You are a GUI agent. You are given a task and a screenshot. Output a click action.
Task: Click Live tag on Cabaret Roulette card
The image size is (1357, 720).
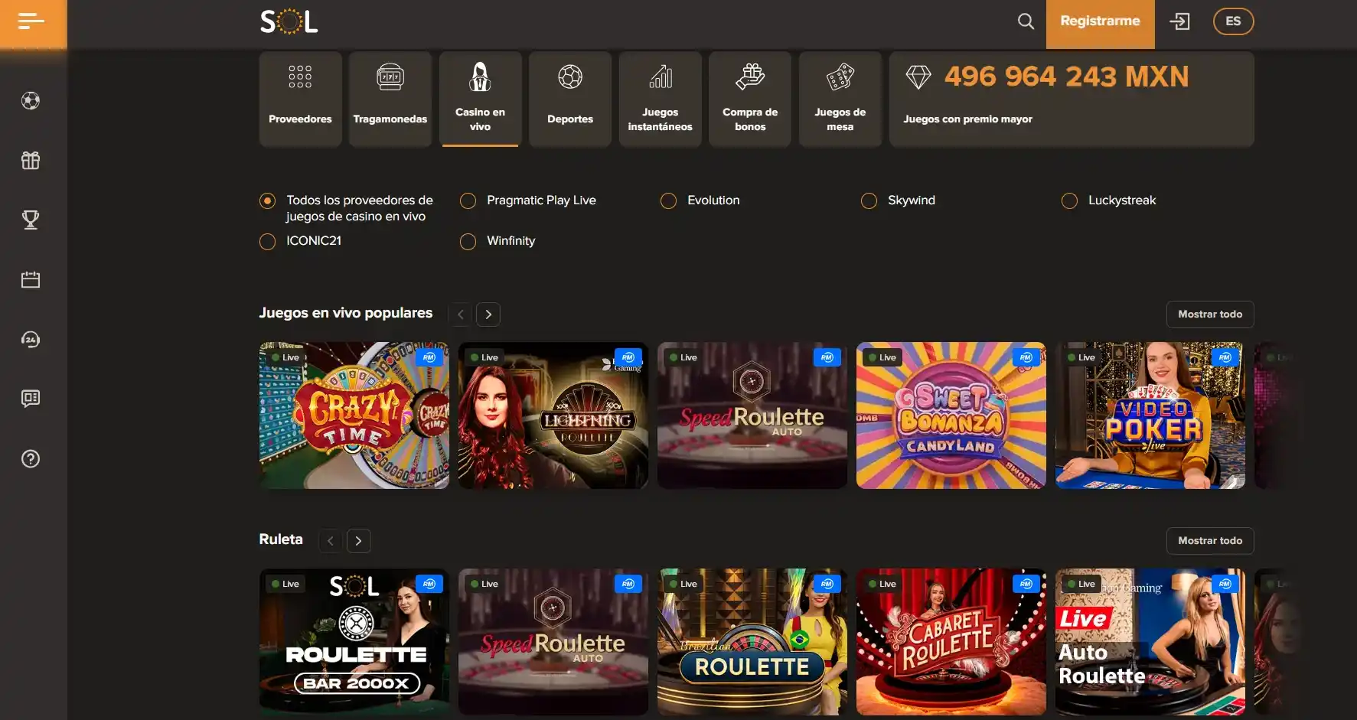point(882,584)
